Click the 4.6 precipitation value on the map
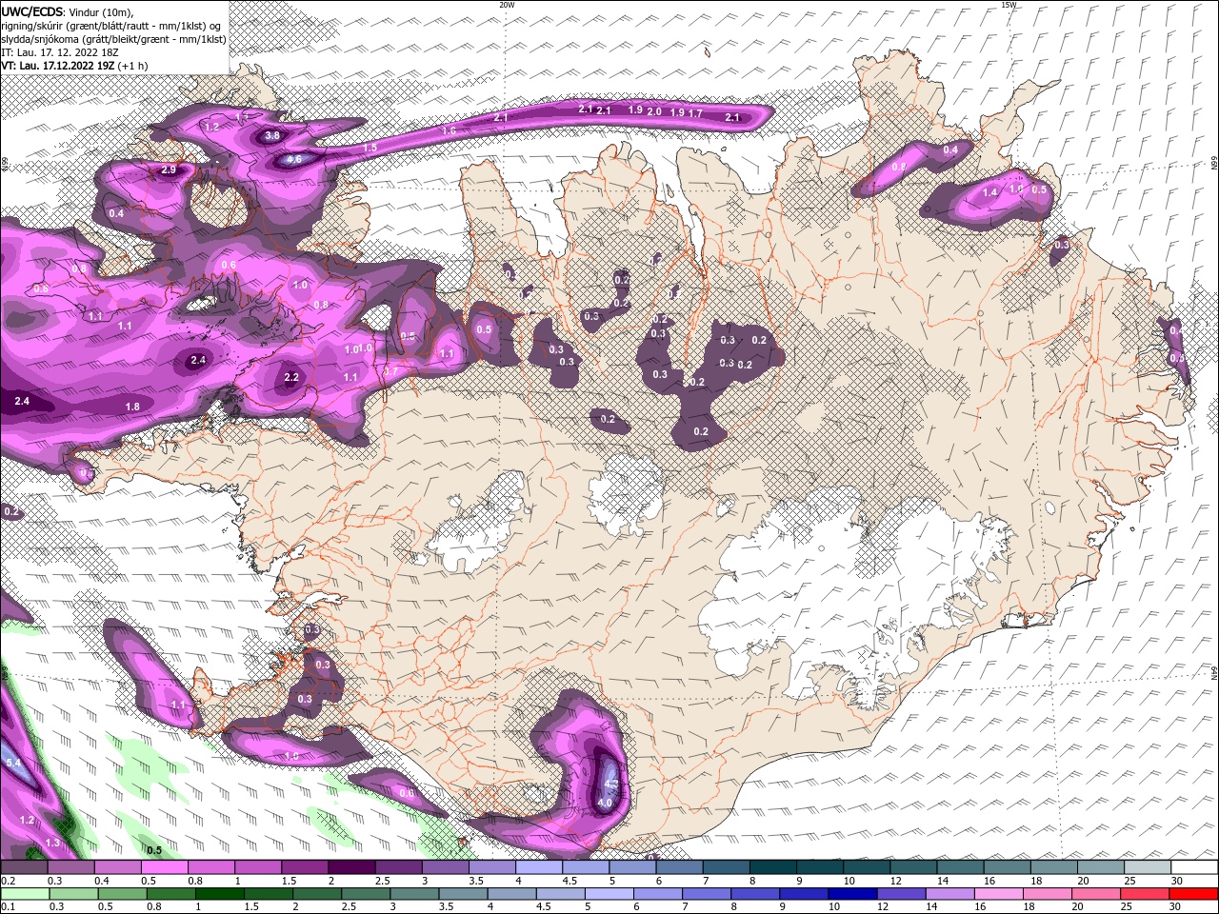The width and height of the screenshot is (1219, 914). point(294,159)
